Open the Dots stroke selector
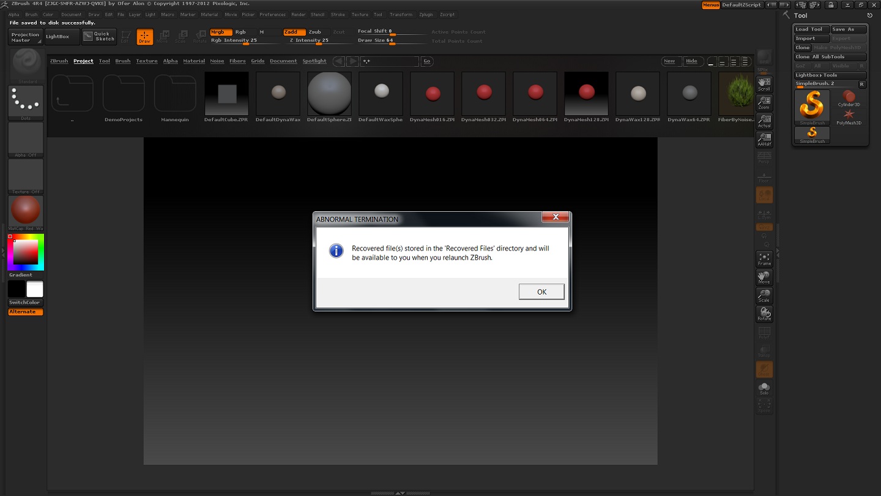 click(26, 103)
